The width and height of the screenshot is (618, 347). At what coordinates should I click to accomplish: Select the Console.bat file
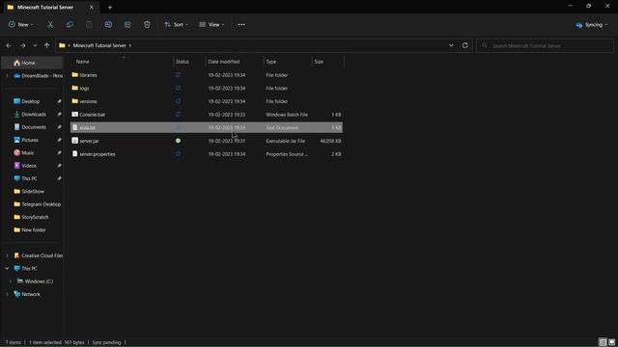pos(207,115)
